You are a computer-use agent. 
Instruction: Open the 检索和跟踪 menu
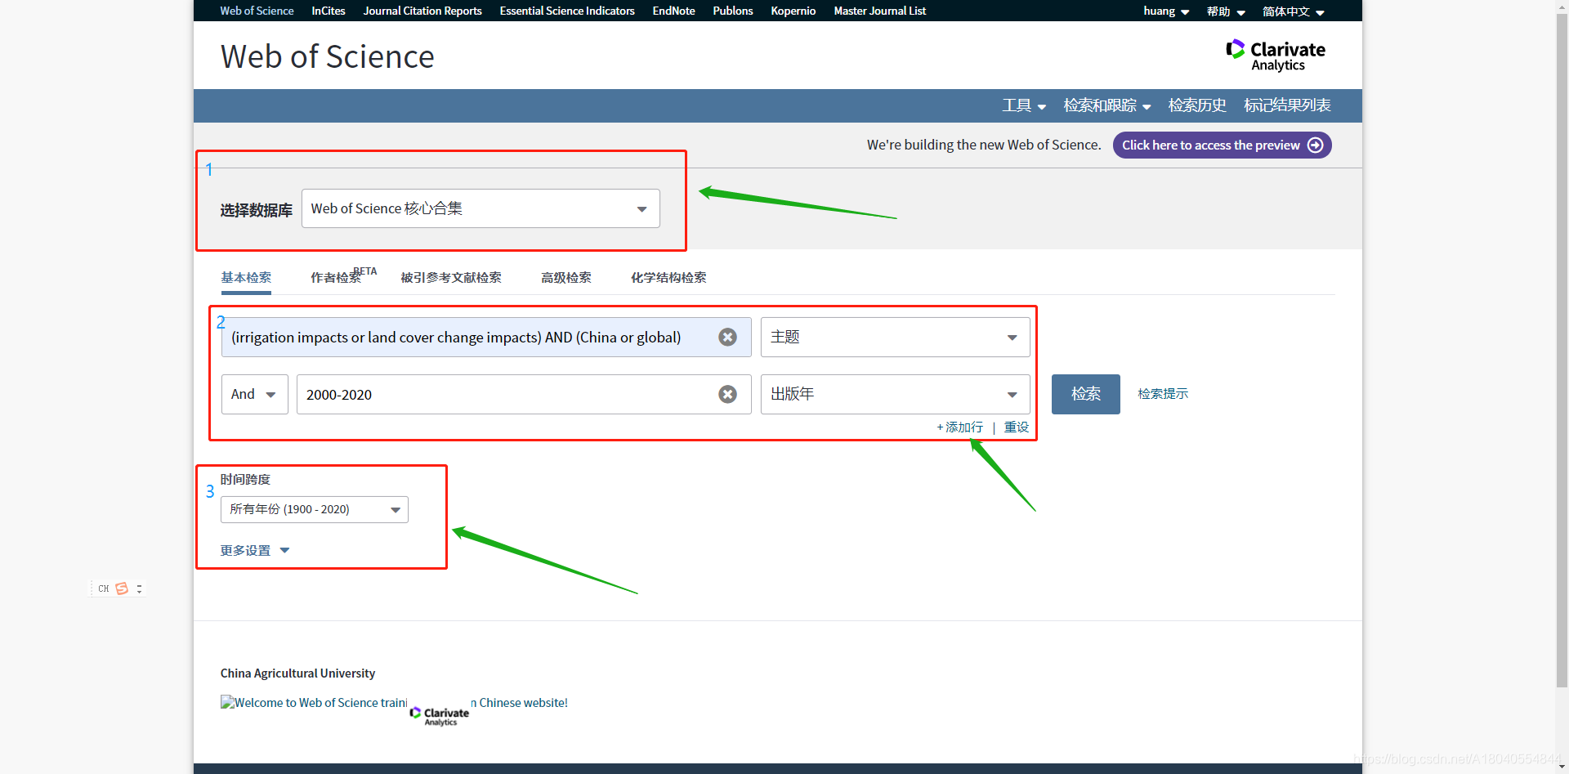(x=1107, y=105)
